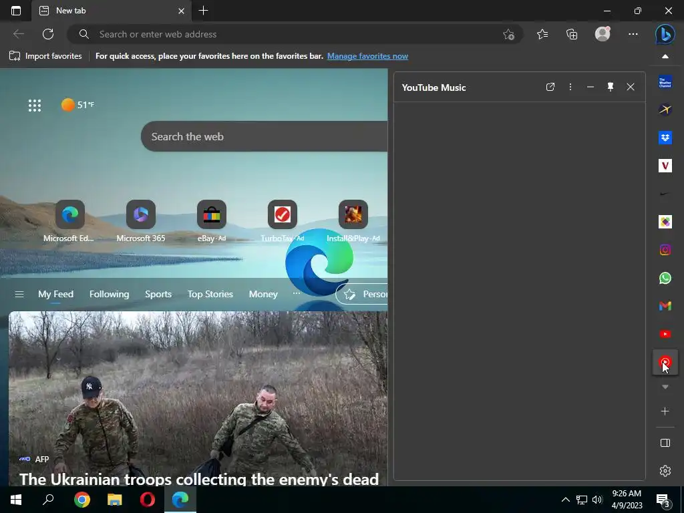Open the Windows Start menu
The width and height of the screenshot is (684, 513).
(16, 500)
